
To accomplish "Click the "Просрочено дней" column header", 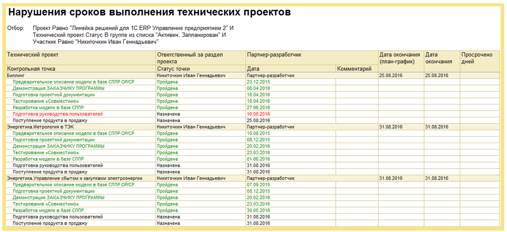I will (477, 58).
